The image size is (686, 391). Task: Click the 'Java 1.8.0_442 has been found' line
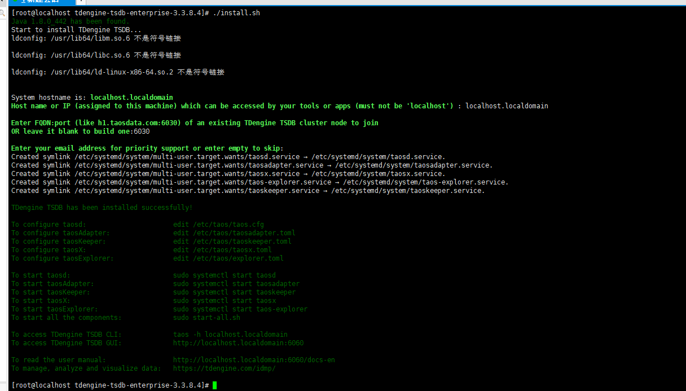click(70, 21)
